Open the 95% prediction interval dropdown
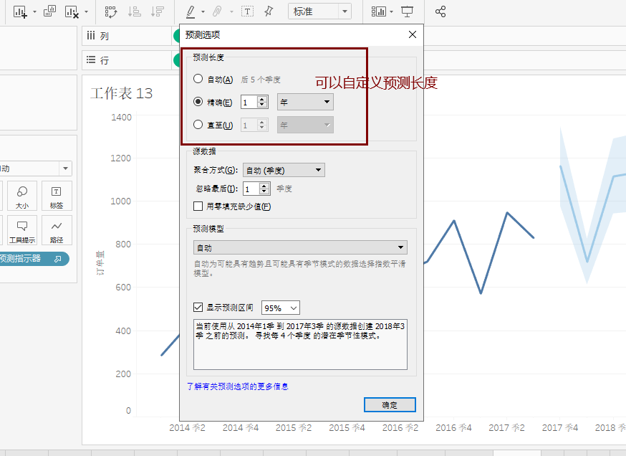 pyautogui.click(x=281, y=308)
